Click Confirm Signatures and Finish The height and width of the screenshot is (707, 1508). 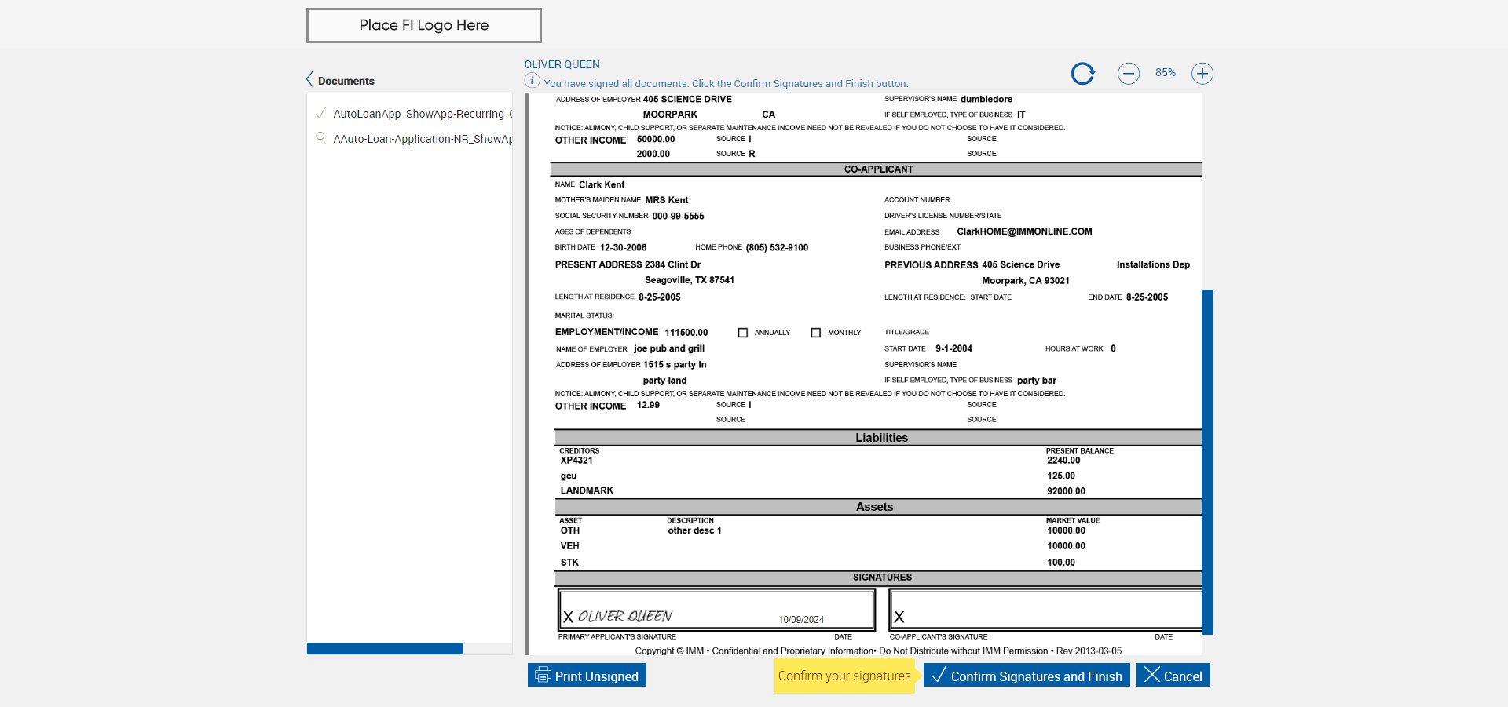(x=1027, y=676)
